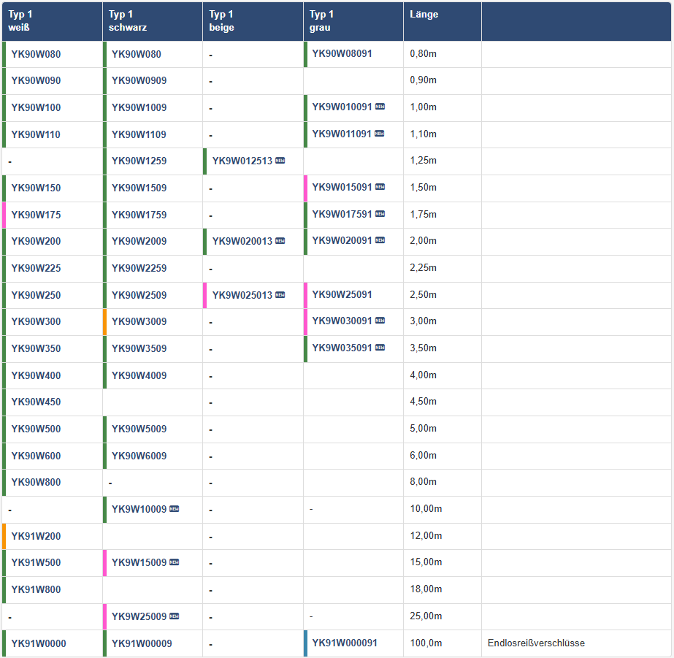
Task: Follow link to article YK91W000091
Action: [345, 643]
